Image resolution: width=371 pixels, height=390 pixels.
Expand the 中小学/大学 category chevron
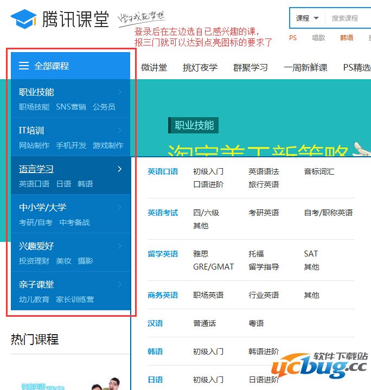click(x=120, y=208)
